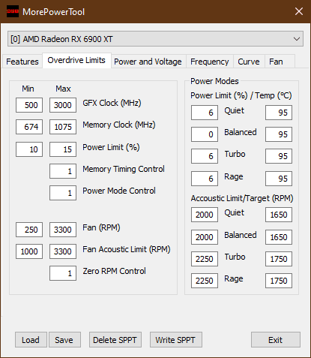Click the Power Mode Control value field
Image resolution: width=311 pixels, height=358 pixels.
pos(63,193)
